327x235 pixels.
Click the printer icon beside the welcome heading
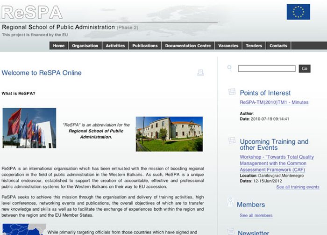(x=200, y=73)
